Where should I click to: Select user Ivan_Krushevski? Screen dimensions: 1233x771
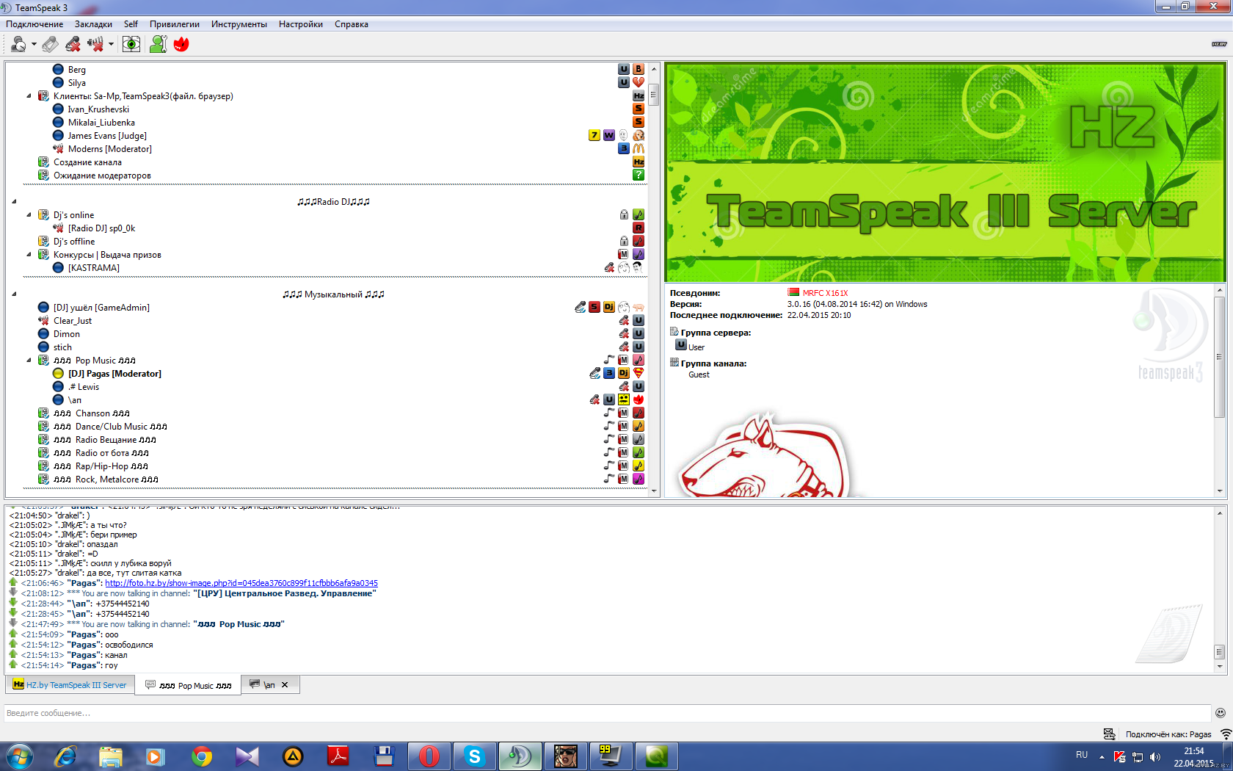click(x=98, y=109)
